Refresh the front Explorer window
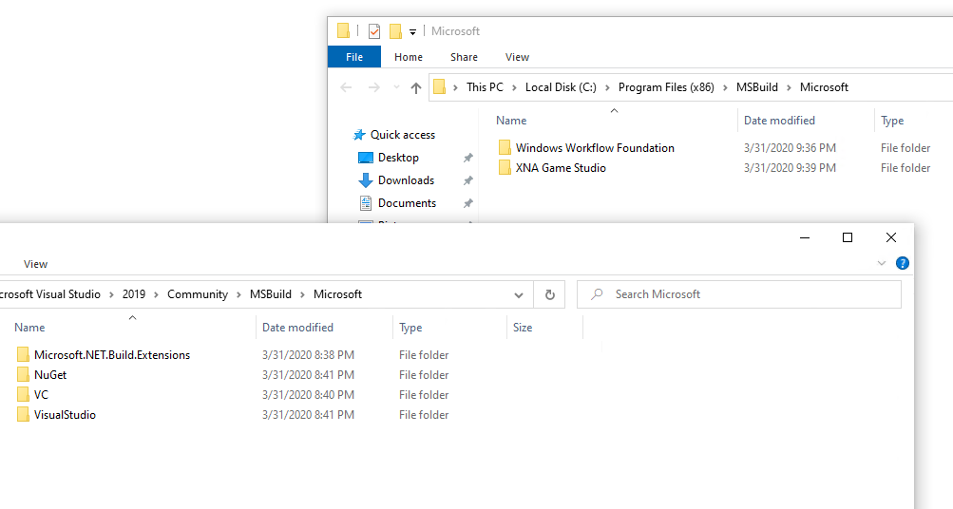This screenshot has height=509, width=953. [549, 294]
